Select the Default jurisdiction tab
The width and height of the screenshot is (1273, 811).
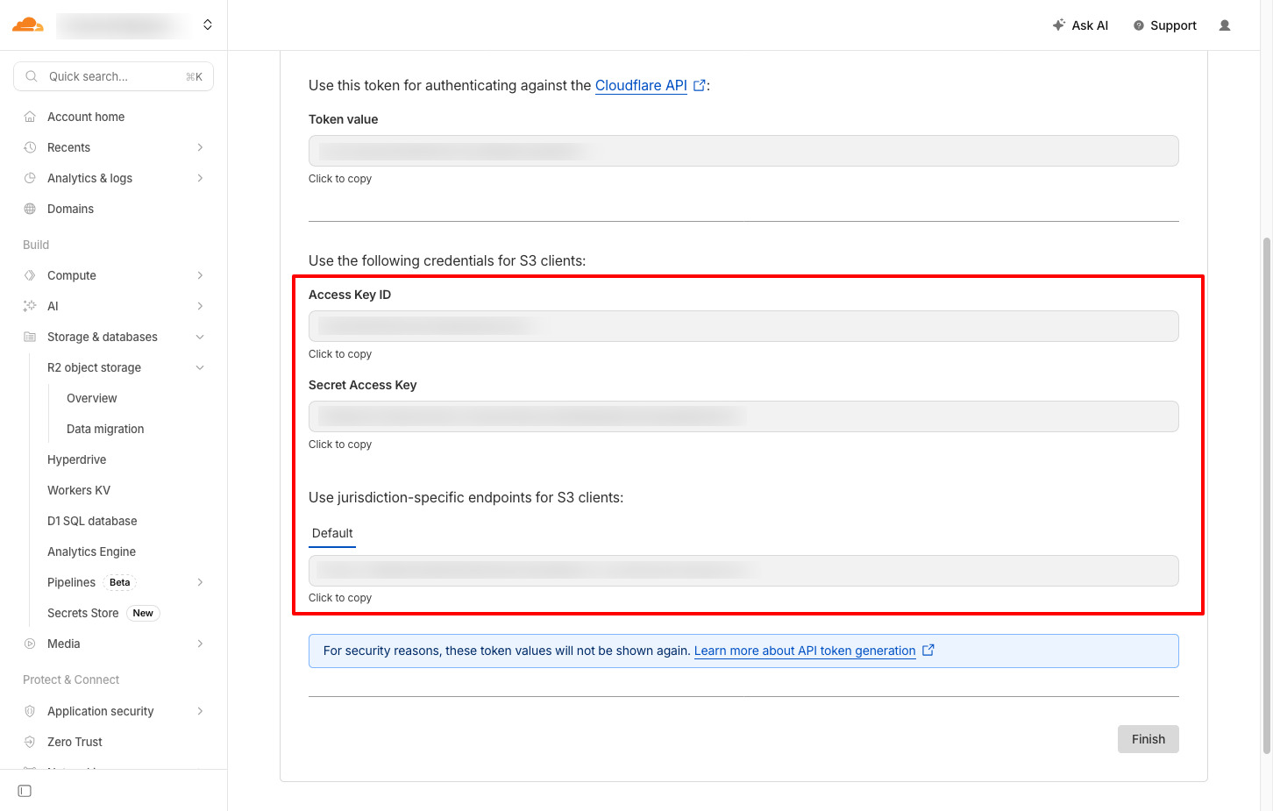click(332, 533)
